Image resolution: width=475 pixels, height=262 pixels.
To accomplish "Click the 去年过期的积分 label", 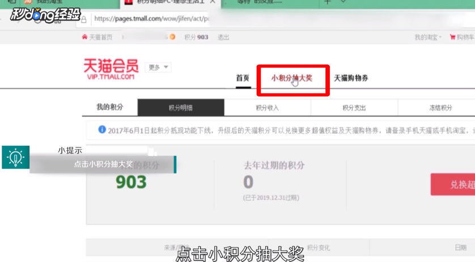I will pos(274,165).
